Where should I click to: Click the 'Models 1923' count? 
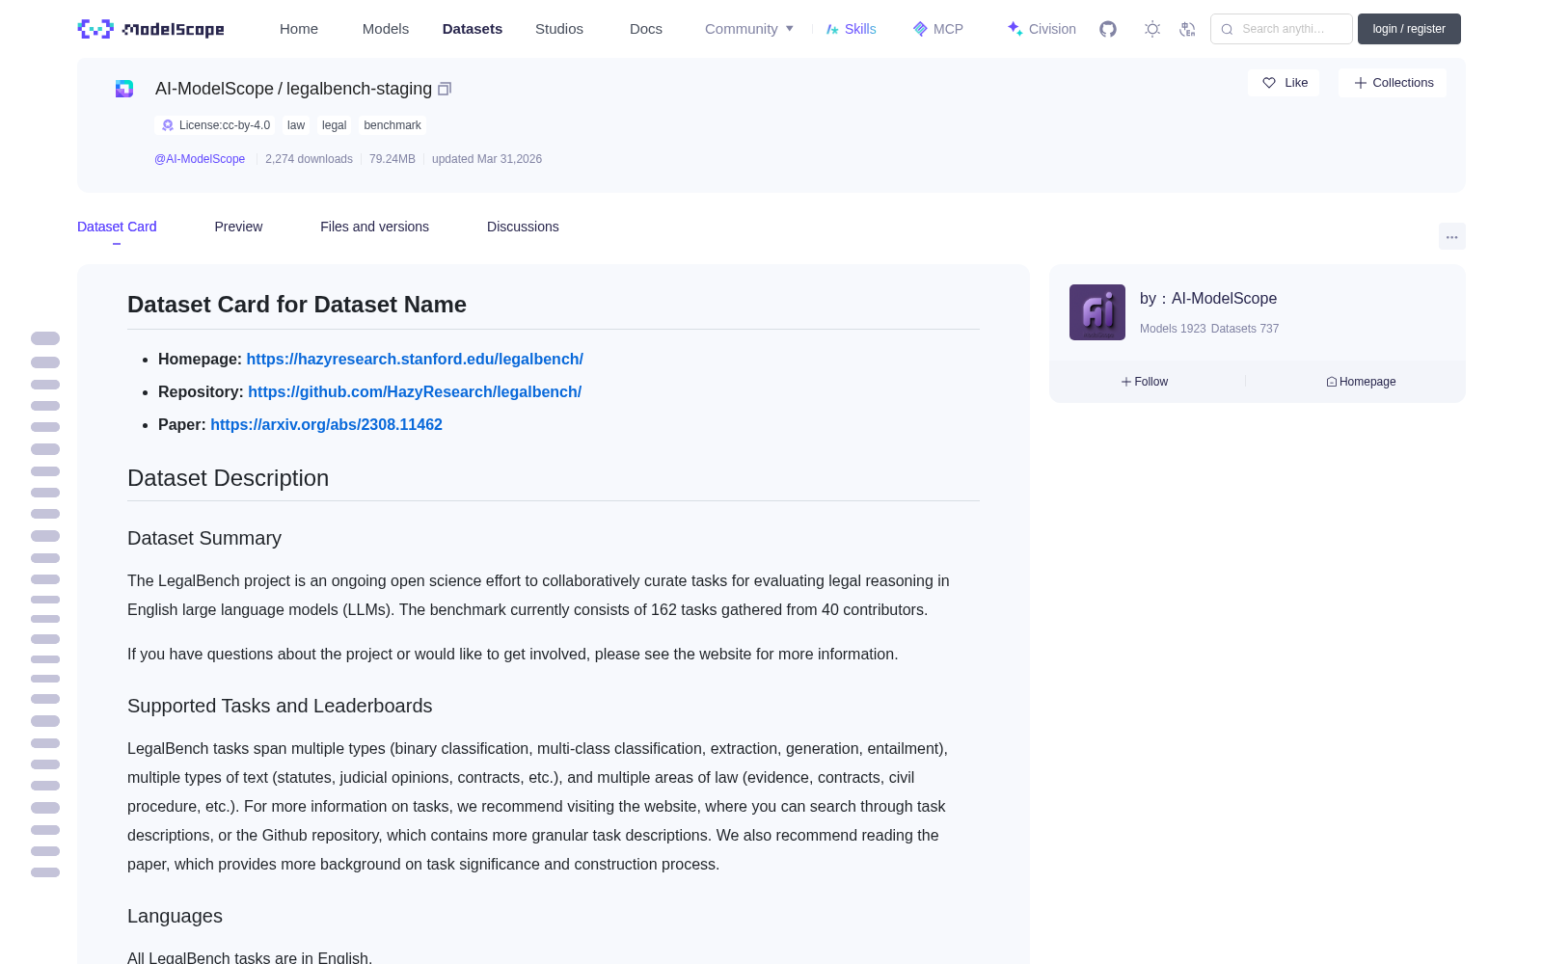(x=1173, y=329)
